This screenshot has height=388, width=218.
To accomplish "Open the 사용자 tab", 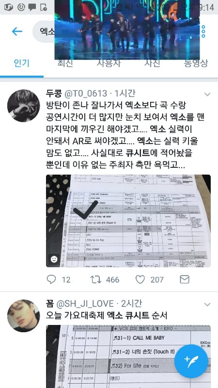I will coord(109,64).
